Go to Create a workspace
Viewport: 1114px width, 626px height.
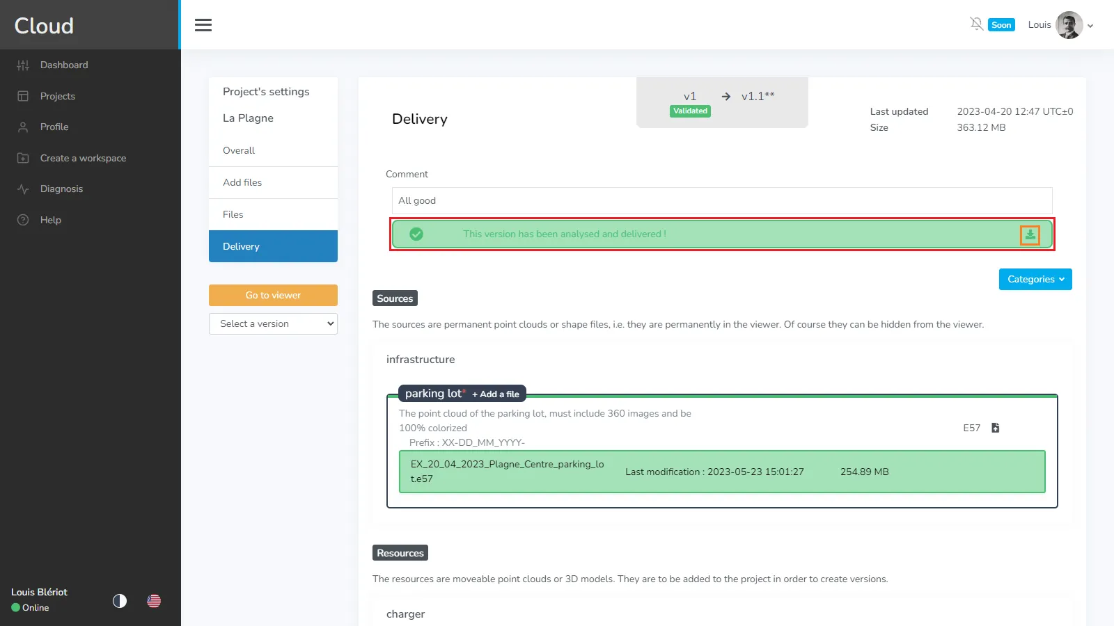[83, 159]
